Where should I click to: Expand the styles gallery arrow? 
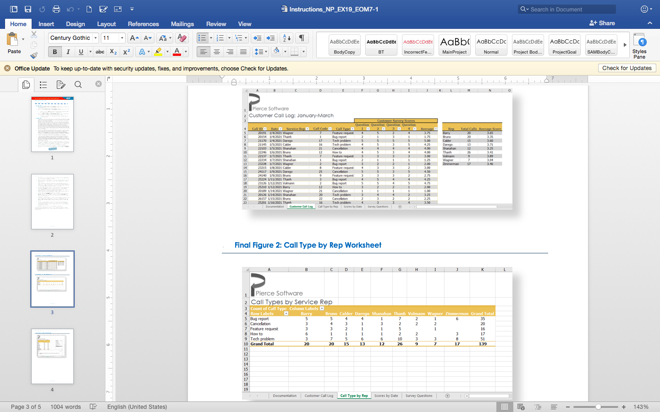point(625,45)
